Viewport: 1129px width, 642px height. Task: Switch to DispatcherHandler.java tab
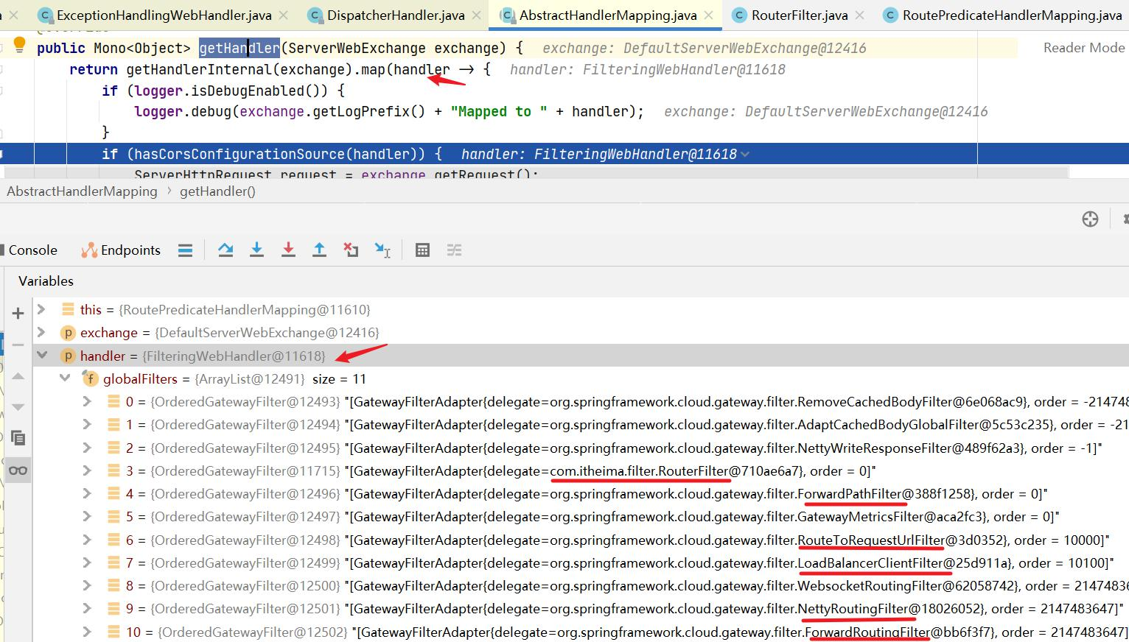(x=396, y=15)
